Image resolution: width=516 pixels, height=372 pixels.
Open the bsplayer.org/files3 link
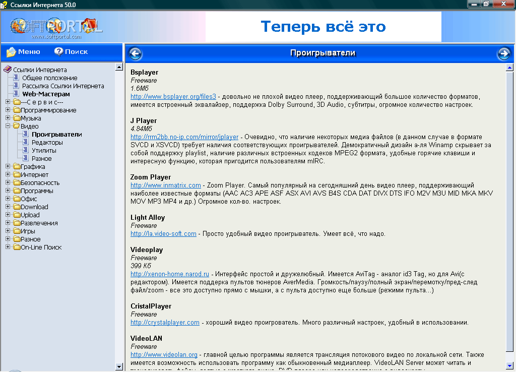click(173, 96)
